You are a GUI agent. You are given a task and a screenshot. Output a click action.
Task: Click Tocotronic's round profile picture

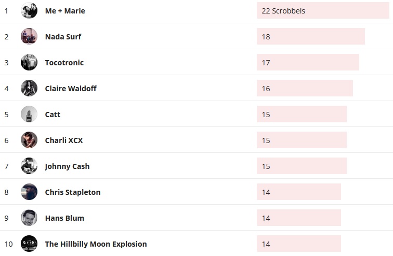tap(29, 62)
